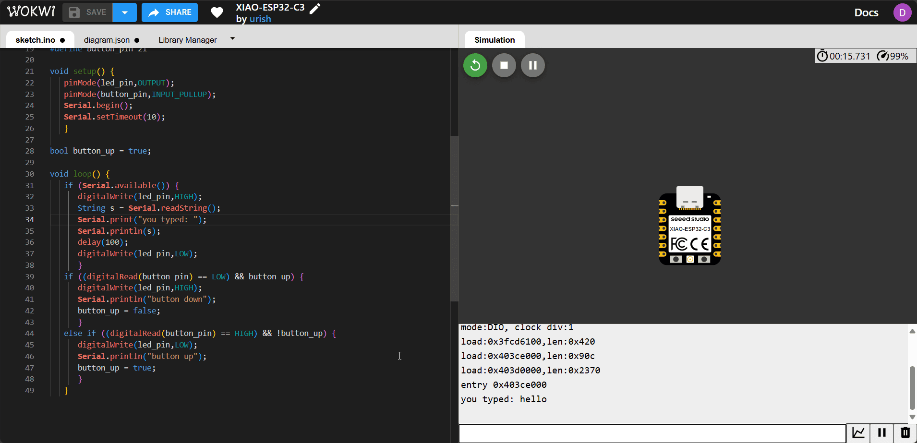
Task: Click 'entry 0x403ce000' serial output line
Action: [x=504, y=385]
